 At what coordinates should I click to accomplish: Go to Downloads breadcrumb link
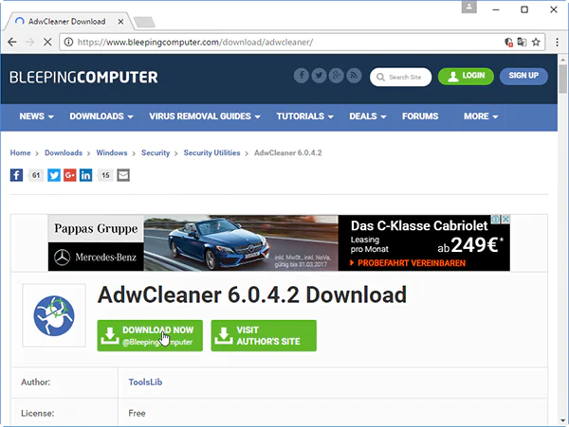[x=64, y=152]
